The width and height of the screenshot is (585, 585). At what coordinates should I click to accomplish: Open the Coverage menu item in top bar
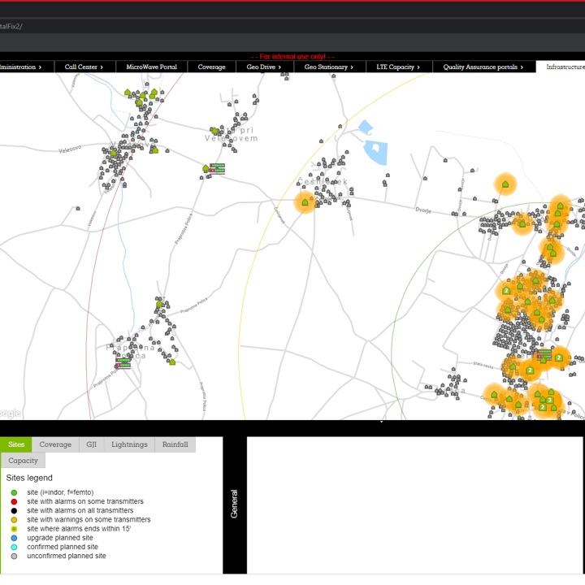(x=211, y=67)
